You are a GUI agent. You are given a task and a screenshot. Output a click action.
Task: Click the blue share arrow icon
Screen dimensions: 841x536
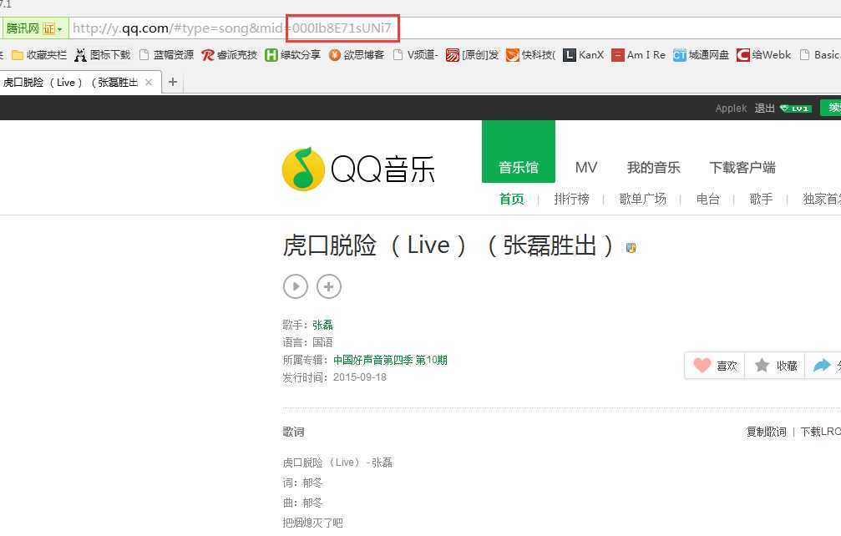[x=822, y=366]
